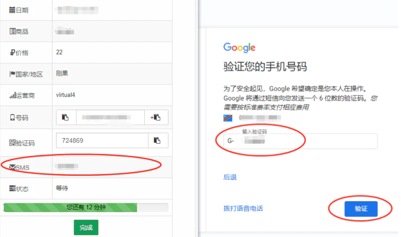
Task: Click the 运营商 label
Action: pos(25,96)
